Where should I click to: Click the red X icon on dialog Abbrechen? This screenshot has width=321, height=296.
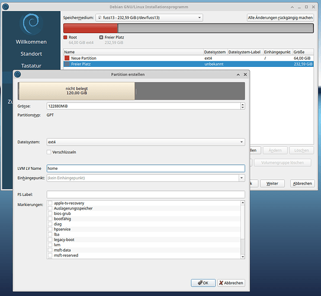click(221, 283)
